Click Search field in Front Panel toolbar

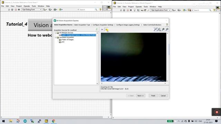pyautogui.click(x=87, y=10)
